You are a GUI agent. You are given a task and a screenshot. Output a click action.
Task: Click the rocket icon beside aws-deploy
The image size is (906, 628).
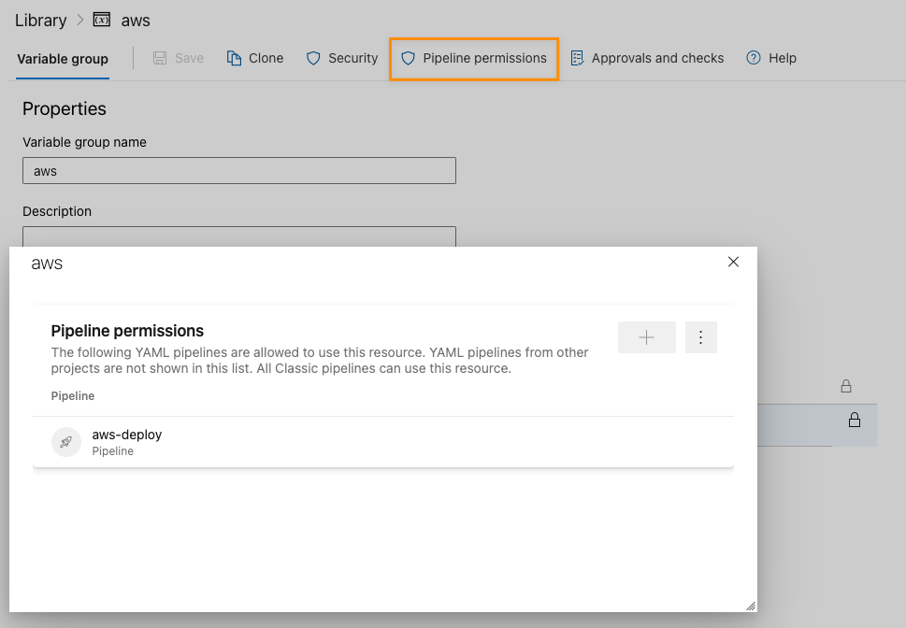pos(65,441)
